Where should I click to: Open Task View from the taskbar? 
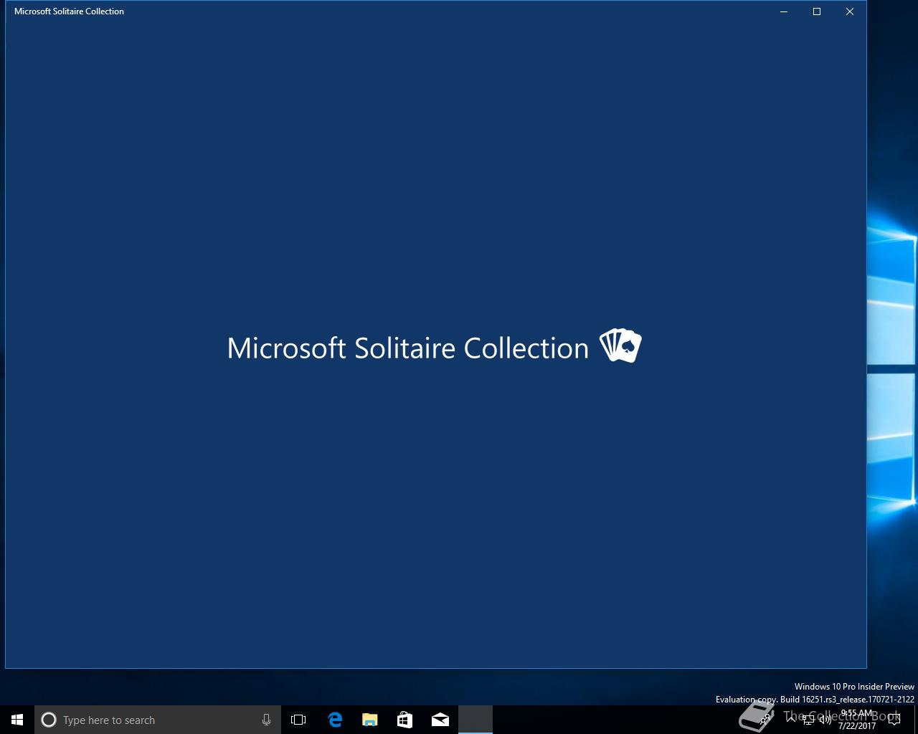click(x=298, y=720)
